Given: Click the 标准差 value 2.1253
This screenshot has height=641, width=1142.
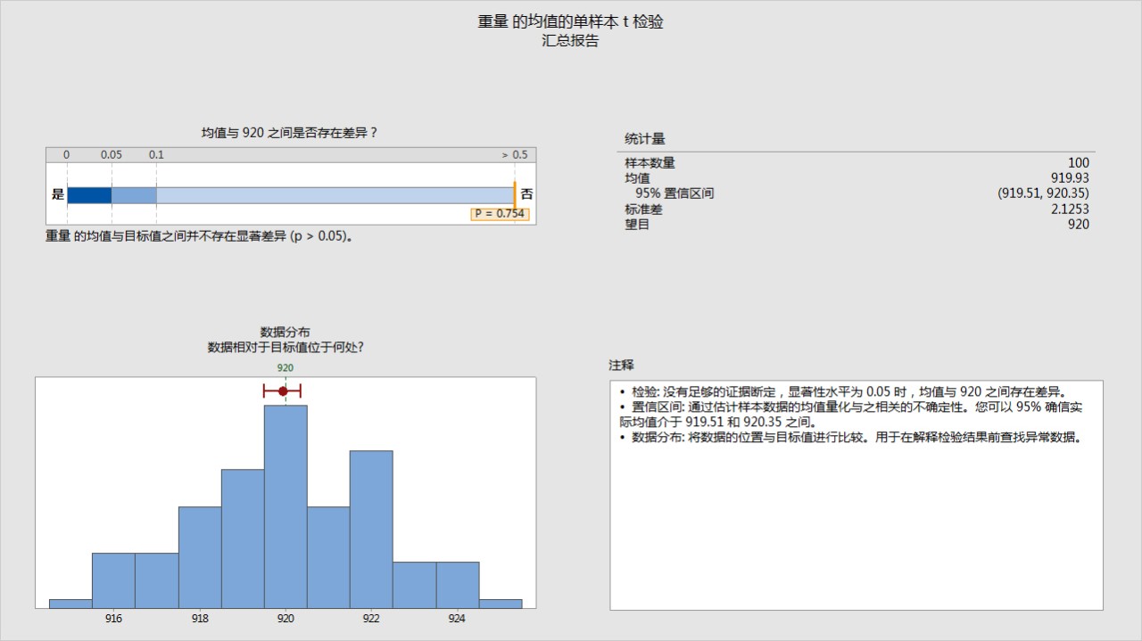Looking at the screenshot, I should tap(1070, 209).
